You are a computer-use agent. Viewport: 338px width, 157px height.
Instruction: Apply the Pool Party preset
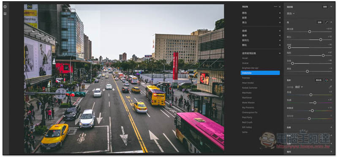coord(247,118)
